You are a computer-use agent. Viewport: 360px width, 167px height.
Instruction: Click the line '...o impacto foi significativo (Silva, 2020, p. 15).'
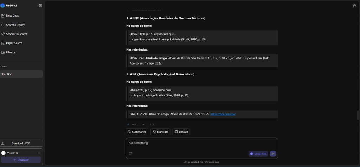[159, 95]
